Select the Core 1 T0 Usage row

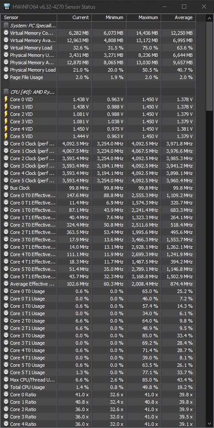(99, 306)
